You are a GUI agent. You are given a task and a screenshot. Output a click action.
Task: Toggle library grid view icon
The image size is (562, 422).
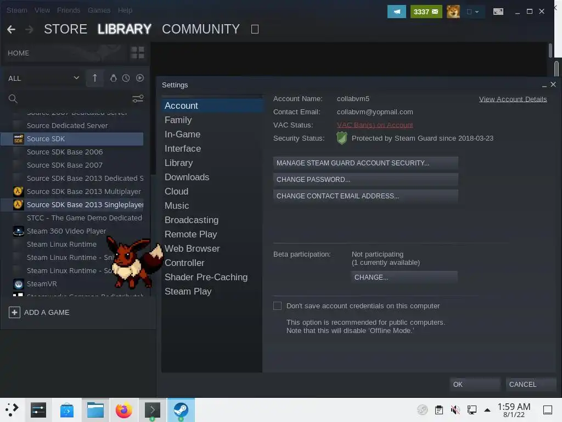click(137, 53)
